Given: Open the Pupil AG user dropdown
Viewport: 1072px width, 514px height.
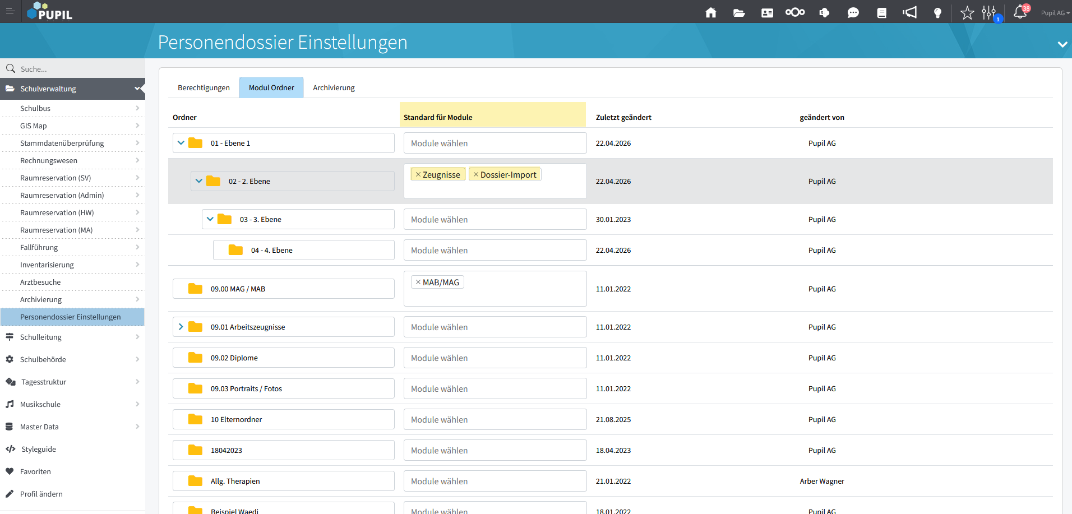Looking at the screenshot, I should click(1055, 13).
